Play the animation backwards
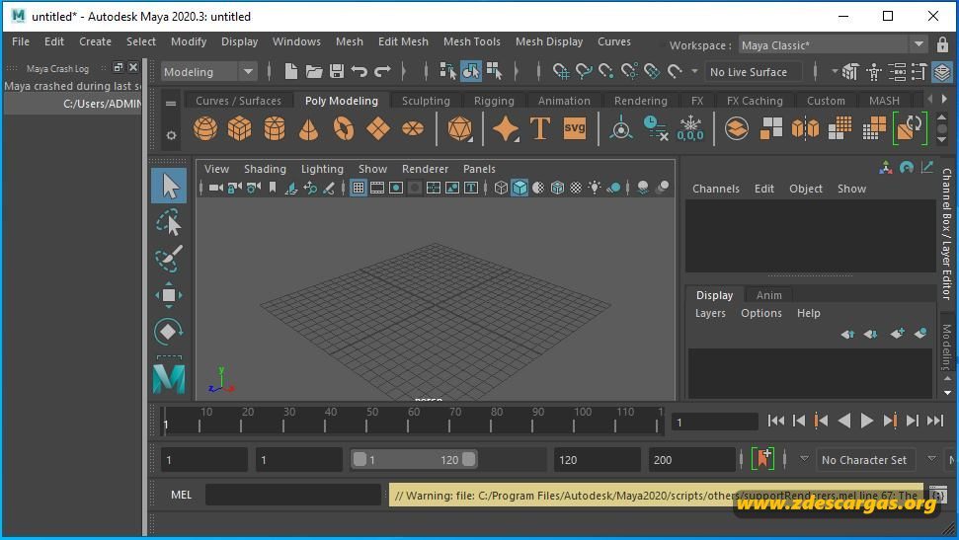 pos(844,421)
